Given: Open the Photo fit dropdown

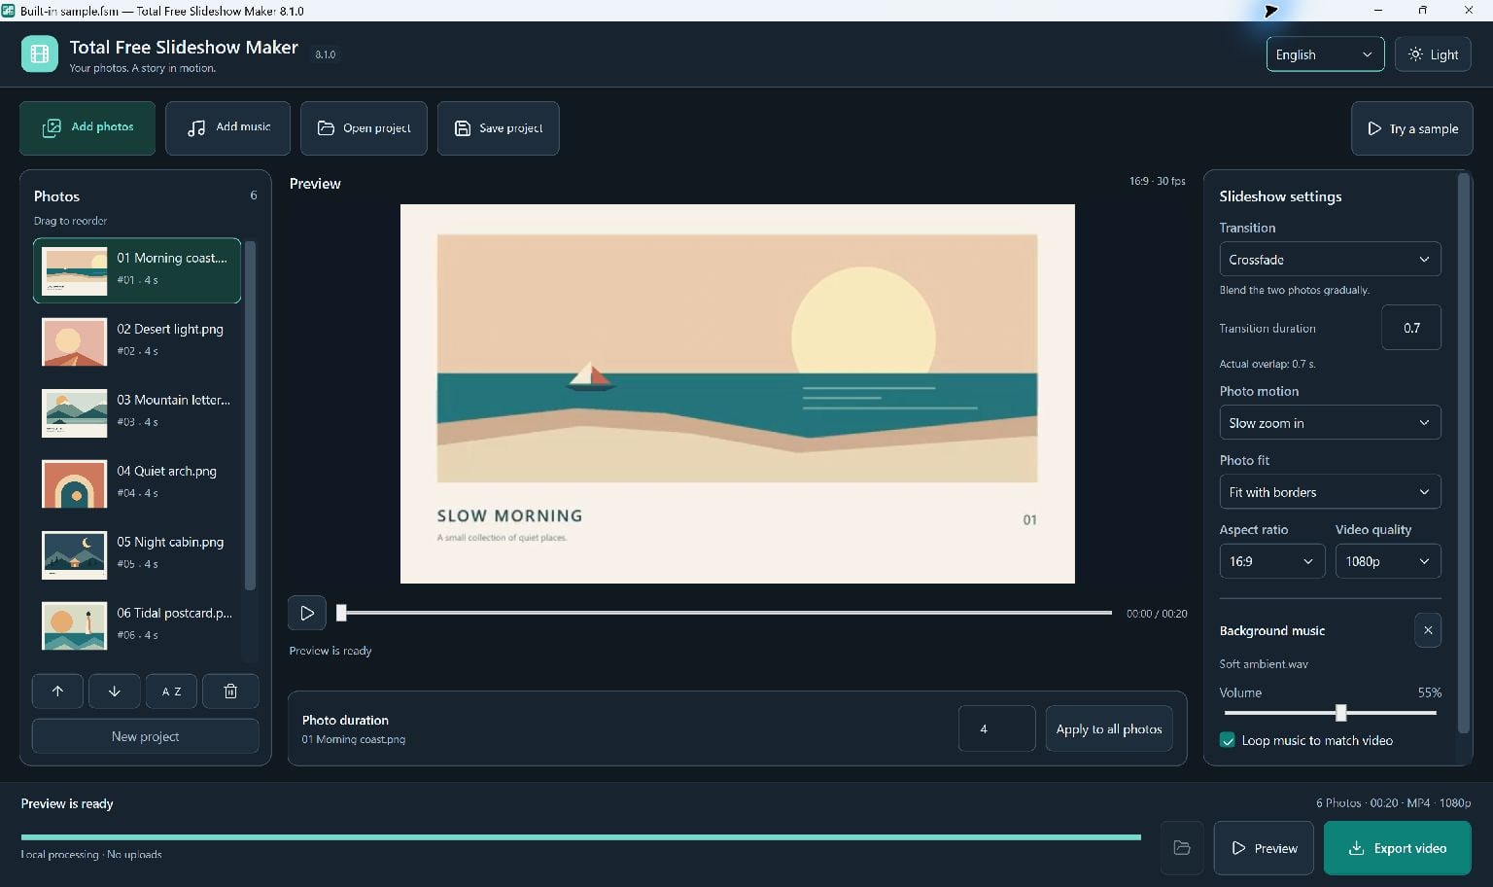Looking at the screenshot, I should click(1330, 492).
